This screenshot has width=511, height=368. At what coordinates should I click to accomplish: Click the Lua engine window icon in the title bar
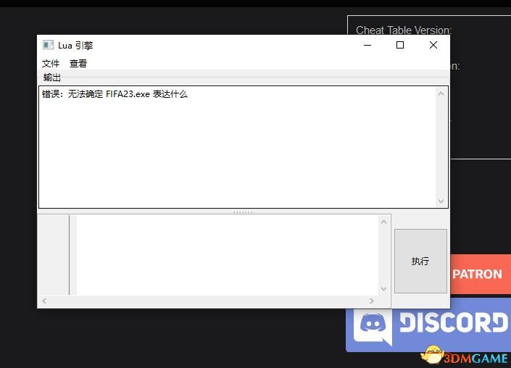pos(49,45)
